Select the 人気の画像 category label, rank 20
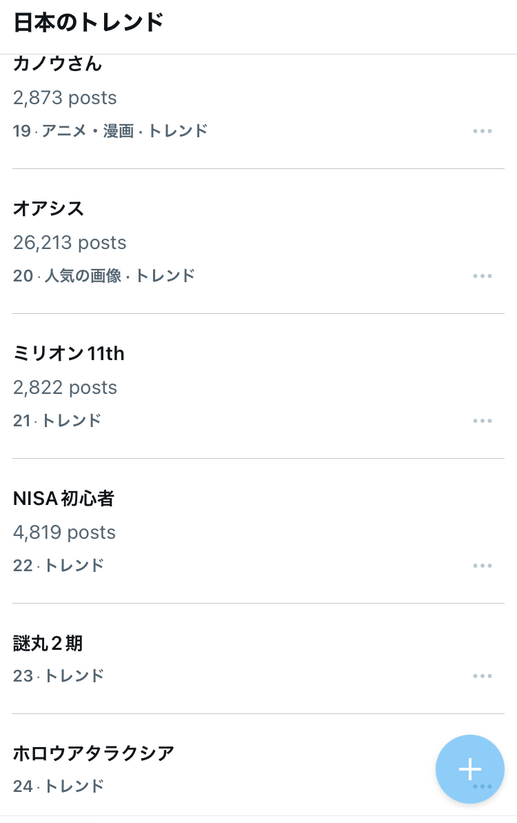The image size is (517, 823). click(83, 276)
